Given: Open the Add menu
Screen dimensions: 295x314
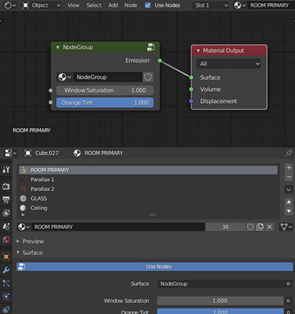Looking at the screenshot, I should (113, 5).
